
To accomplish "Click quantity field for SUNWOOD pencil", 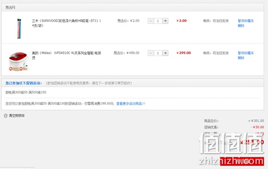I will tap(158, 21).
